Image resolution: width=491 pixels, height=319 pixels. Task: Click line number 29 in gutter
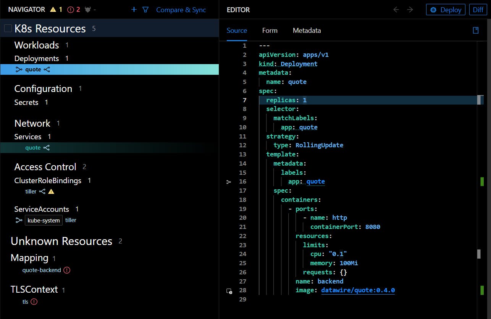point(242,300)
